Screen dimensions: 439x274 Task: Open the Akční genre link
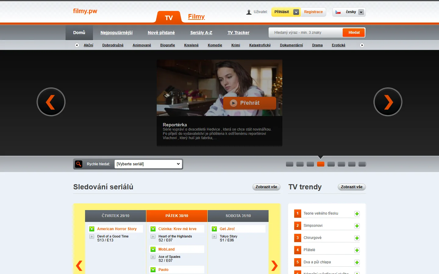[88, 45]
